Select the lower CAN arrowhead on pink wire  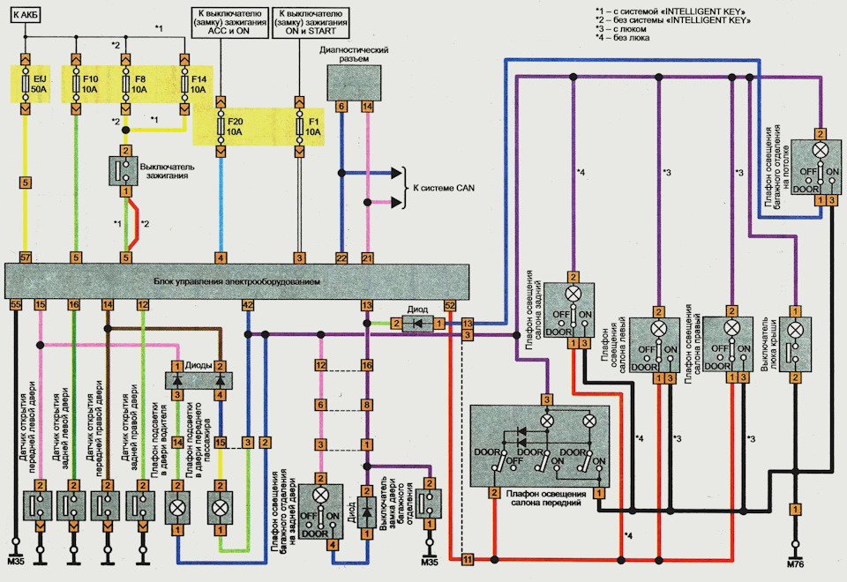coord(397,203)
